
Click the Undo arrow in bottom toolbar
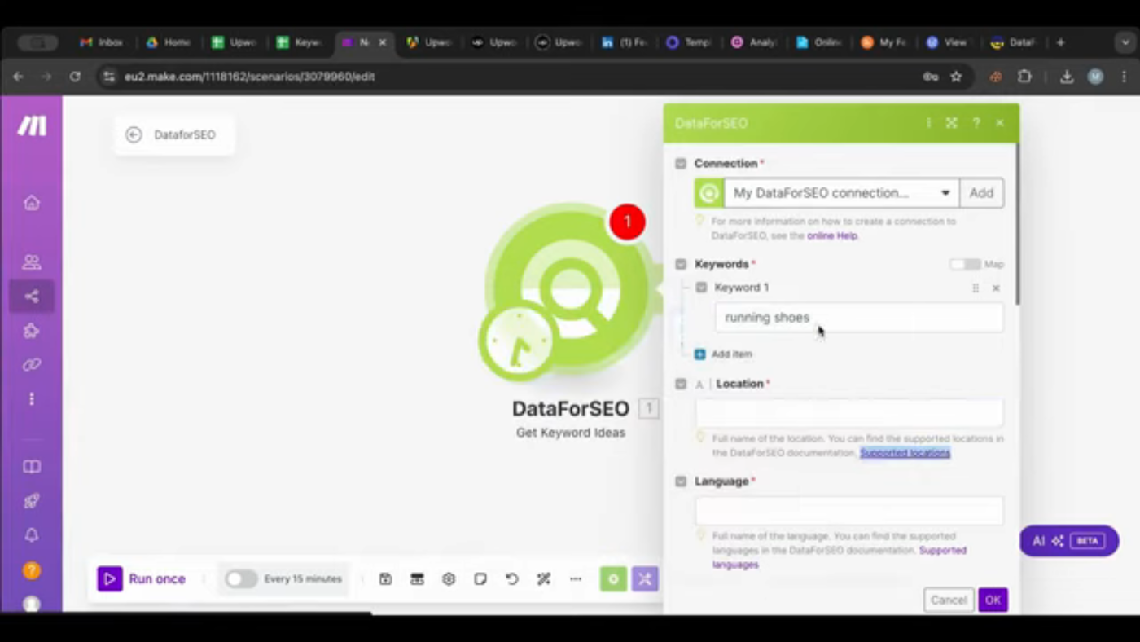click(x=512, y=579)
